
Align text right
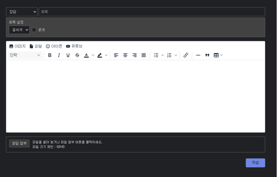134,55
